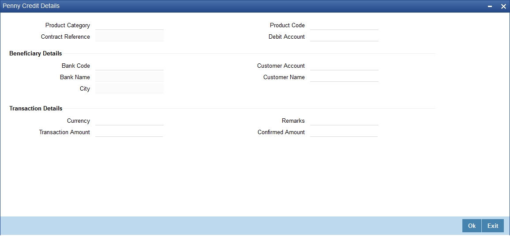
Task: Minimize the Penny Credit Details window
Action: 490,7
